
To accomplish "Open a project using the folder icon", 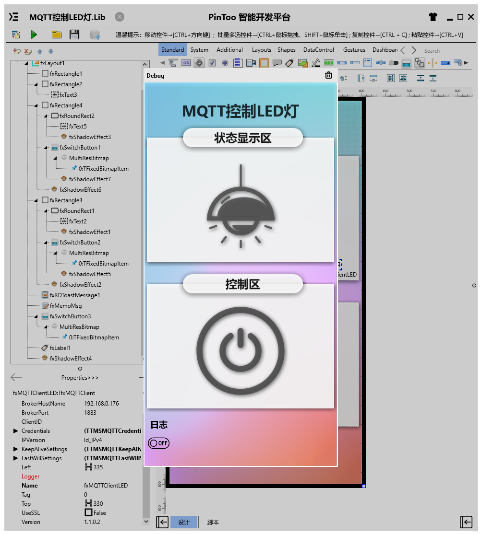I will [x=56, y=35].
